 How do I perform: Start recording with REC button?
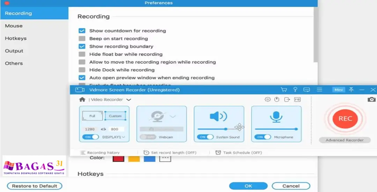[x=345, y=118]
